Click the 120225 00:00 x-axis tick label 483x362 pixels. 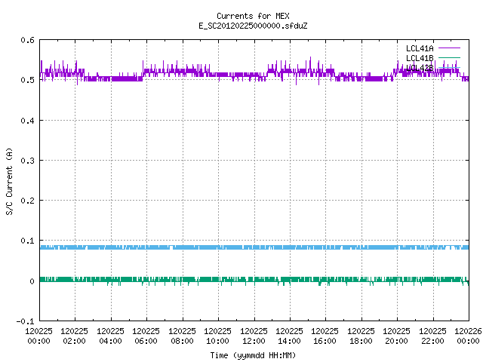pyautogui.click(x=38, y=336)
